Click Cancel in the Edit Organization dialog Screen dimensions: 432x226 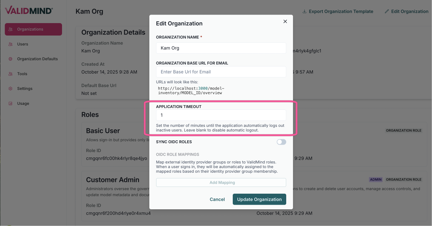coord(217,199)
